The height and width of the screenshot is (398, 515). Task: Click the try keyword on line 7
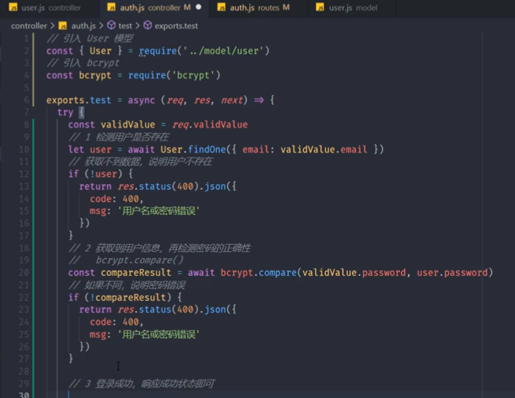click(65, 112)
